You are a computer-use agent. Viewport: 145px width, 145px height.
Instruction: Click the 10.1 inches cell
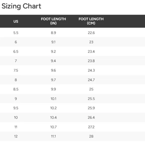pyautogui.click(x=53, y=99)
